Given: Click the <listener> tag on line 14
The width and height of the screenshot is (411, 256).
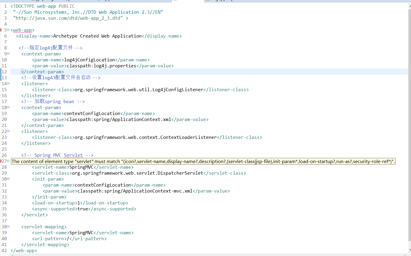Looking at the screenshot, I should (35, 84).
